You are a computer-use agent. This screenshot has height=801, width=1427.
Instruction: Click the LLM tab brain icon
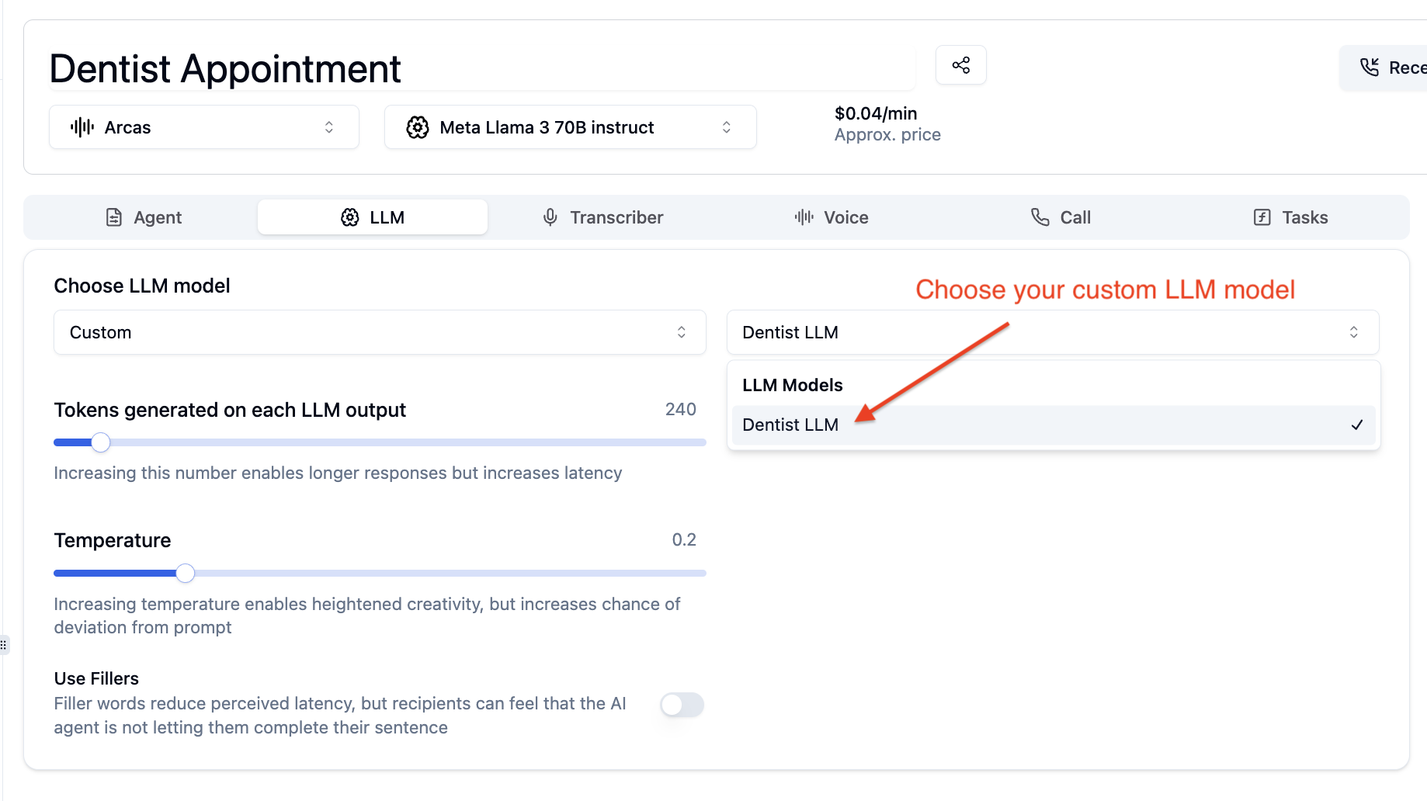point(350,217)
